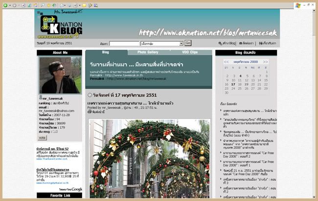This screenshot has height=201, width=318.
Task: Click the post title dated 17 November 2551
Action: [x=130, y=103]
